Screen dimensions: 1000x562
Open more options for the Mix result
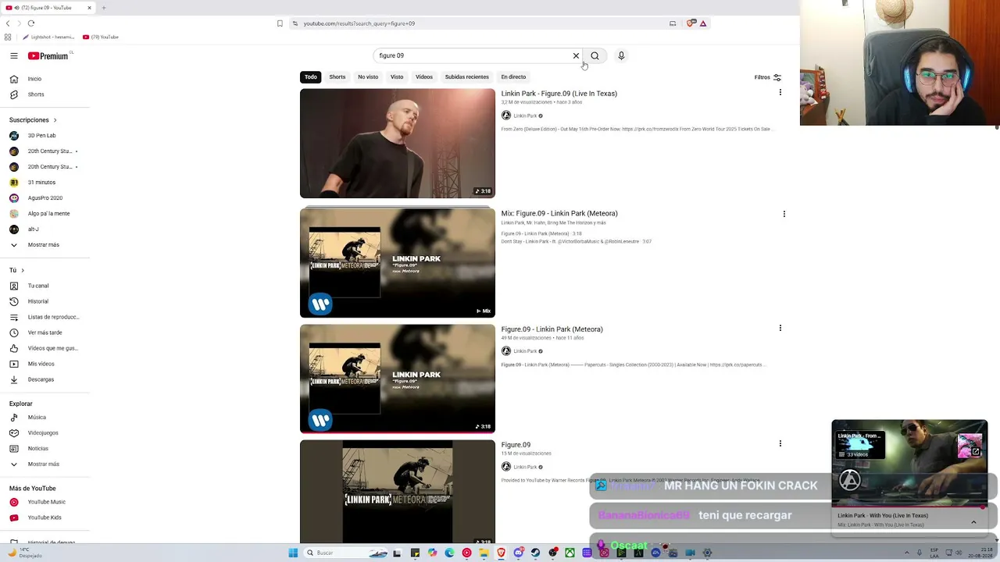784,214
